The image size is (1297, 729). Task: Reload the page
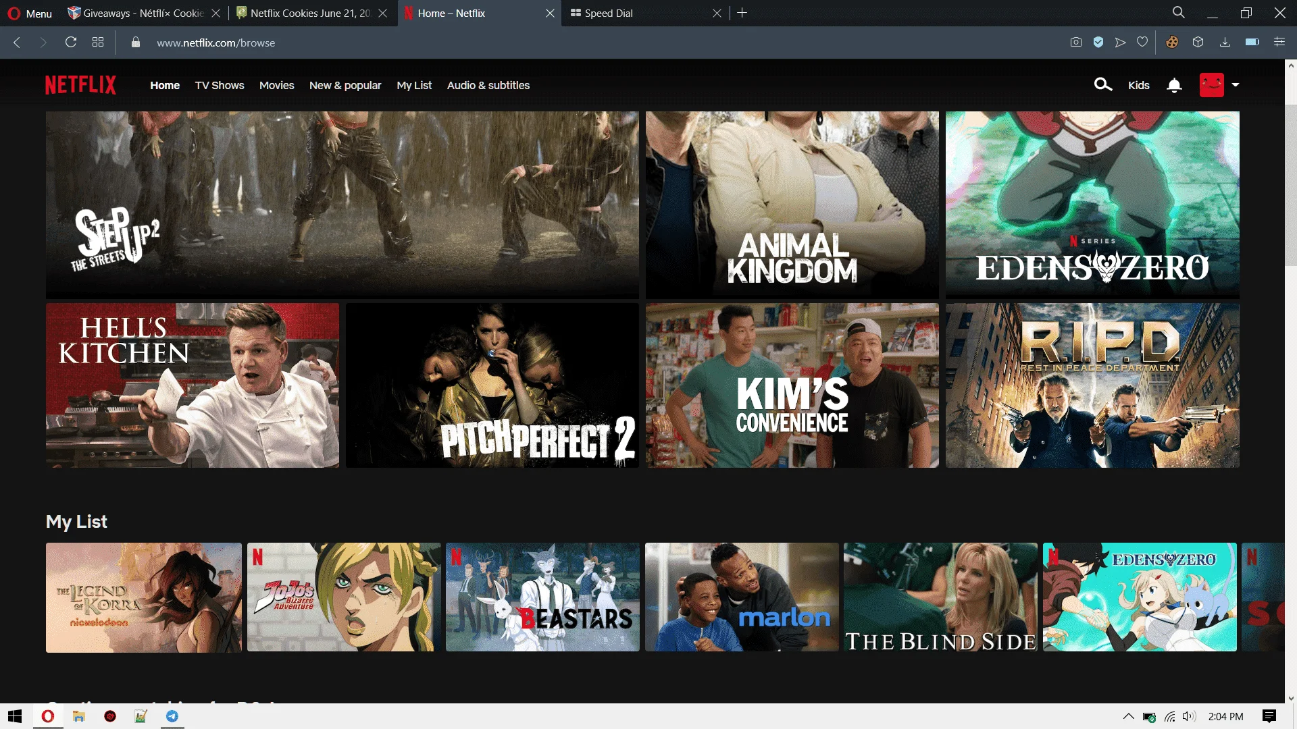pyautogui.click(x=70, y=43)
